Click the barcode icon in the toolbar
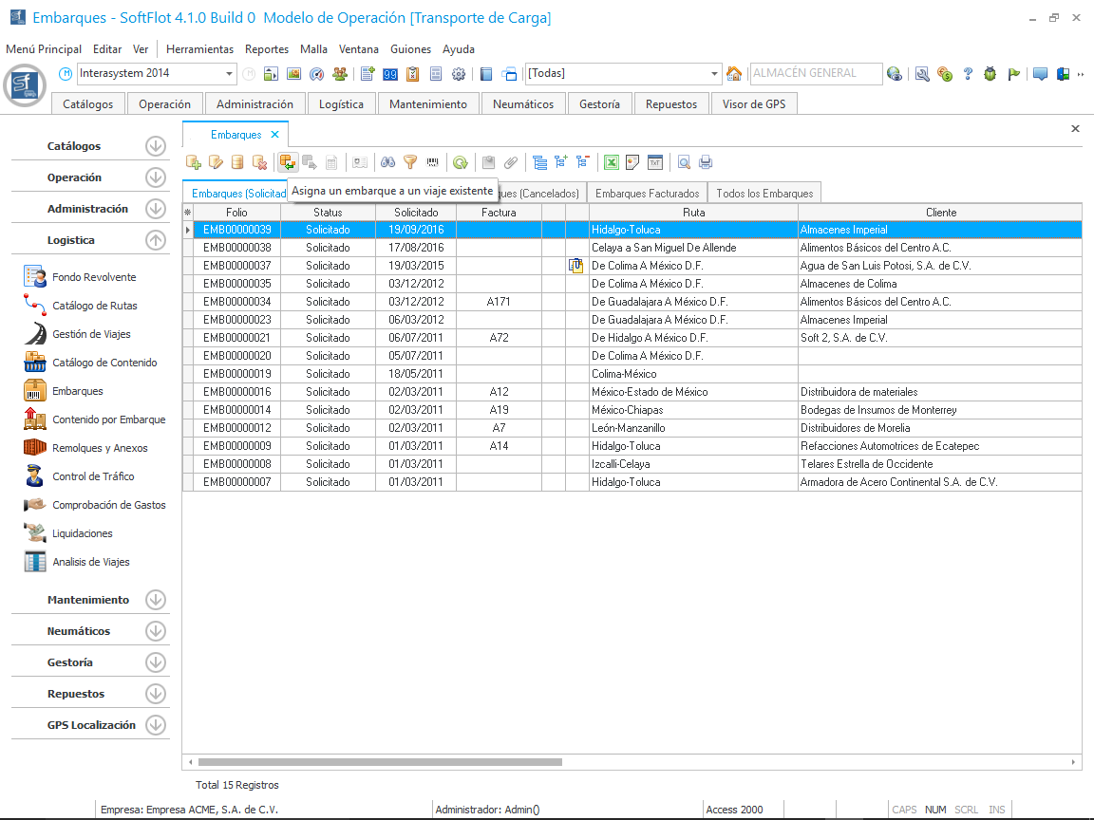 point(433,162)
